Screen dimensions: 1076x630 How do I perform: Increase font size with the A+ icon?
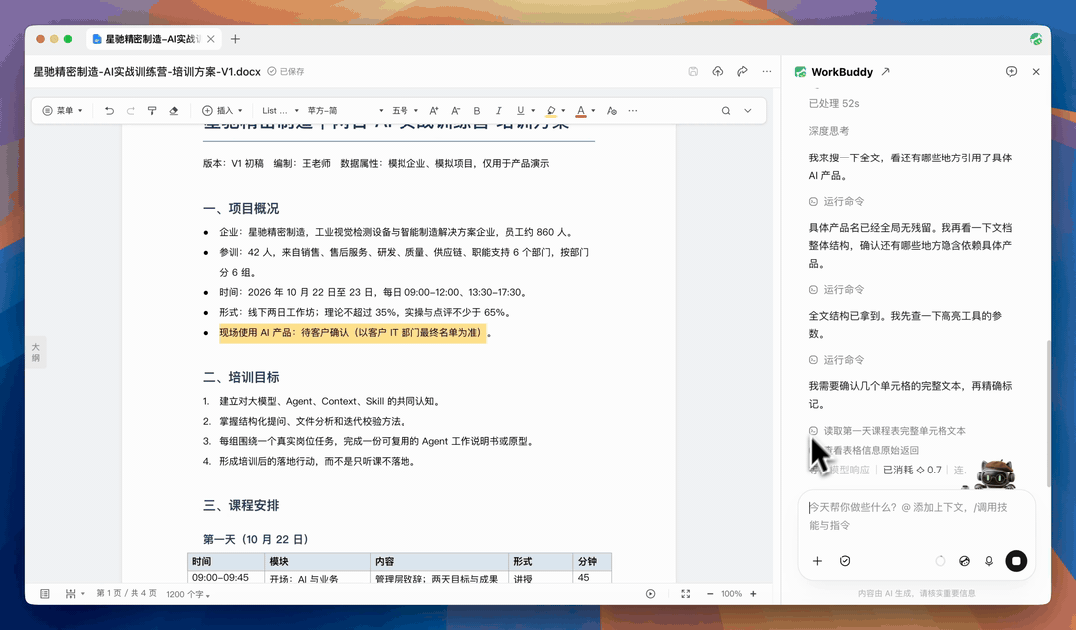434,110
